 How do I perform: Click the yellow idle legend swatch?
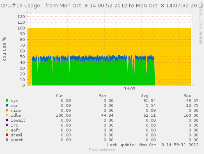click(7, 115)
